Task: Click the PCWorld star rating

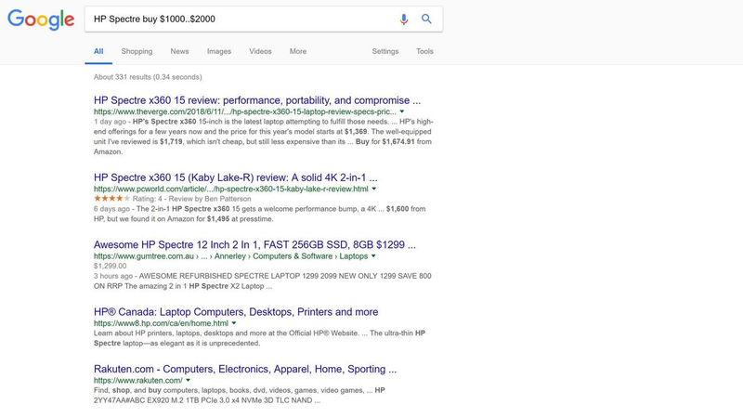Action: [111, 199]
